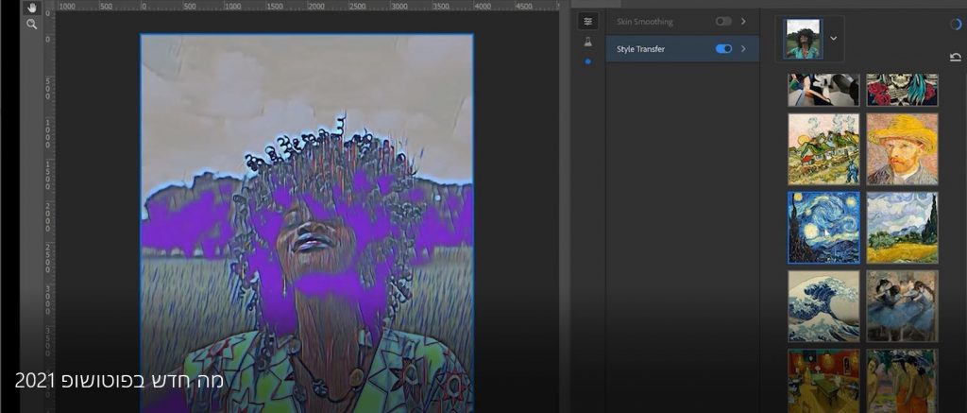Image resolution: width=967 pixels, height=413 pixels.
Task: Click the reset undo arrow icon
Action: 955,58
